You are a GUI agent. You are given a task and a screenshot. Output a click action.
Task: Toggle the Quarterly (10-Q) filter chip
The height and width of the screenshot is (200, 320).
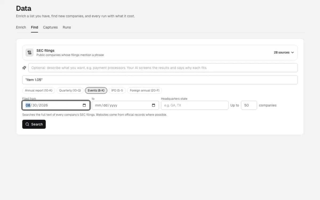point(70,90)
